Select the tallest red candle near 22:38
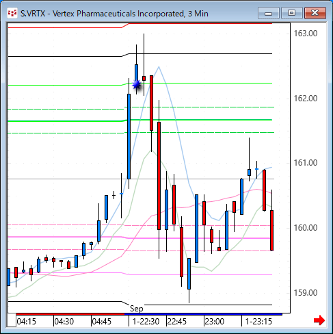333x334 pixels. 159,176
